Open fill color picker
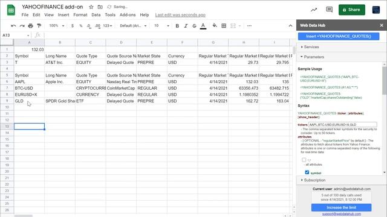 coord(215,25)
